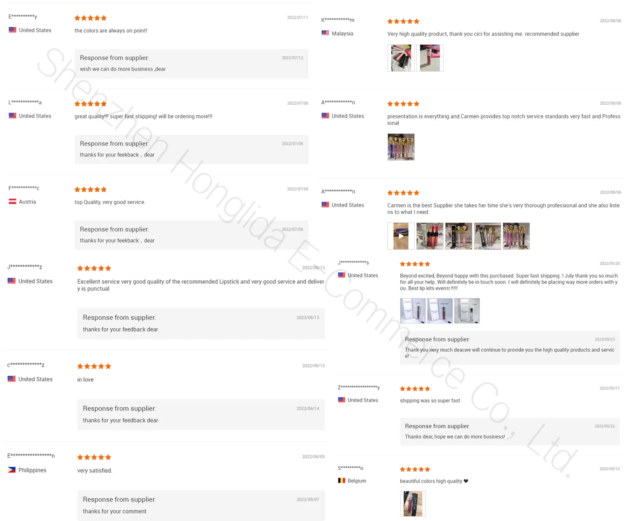
Task: View first lip kit photo in 'Beyond excited' review
Action: [413, 311]
